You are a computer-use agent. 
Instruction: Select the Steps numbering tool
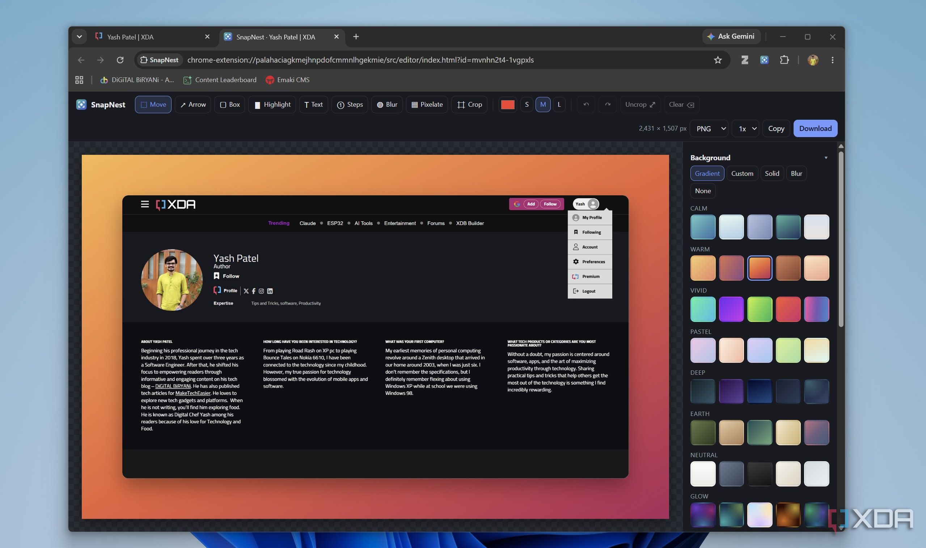point(350,105)
